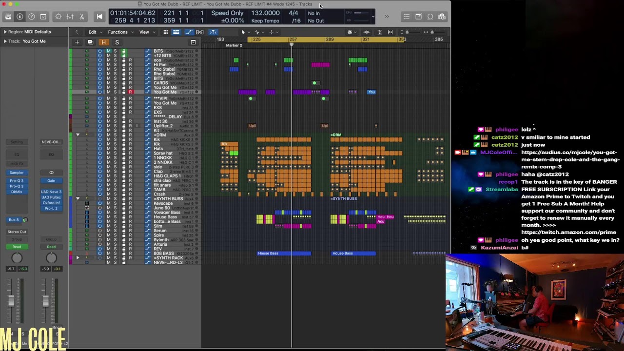Open the Loop Browser icon
Viewport: 624px width, 351px height.
pyautogui.click(x=430, y=17)
